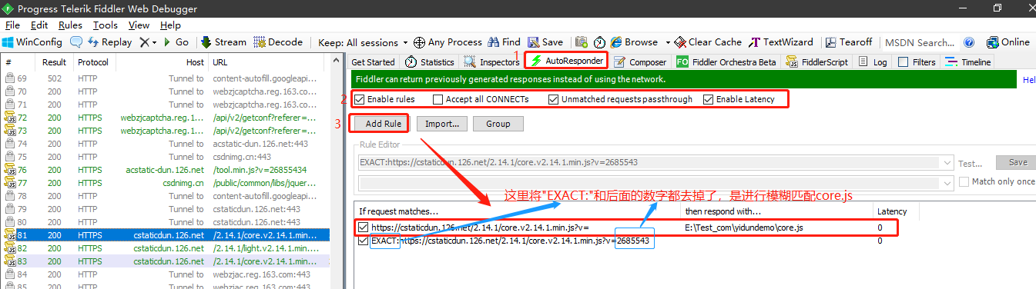Open the Inspectors tab

tap(491, 61)
